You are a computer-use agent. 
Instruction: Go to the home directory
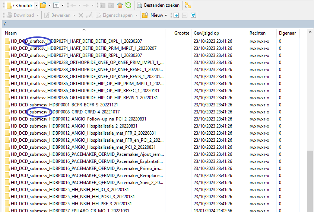tap(120, 5)
